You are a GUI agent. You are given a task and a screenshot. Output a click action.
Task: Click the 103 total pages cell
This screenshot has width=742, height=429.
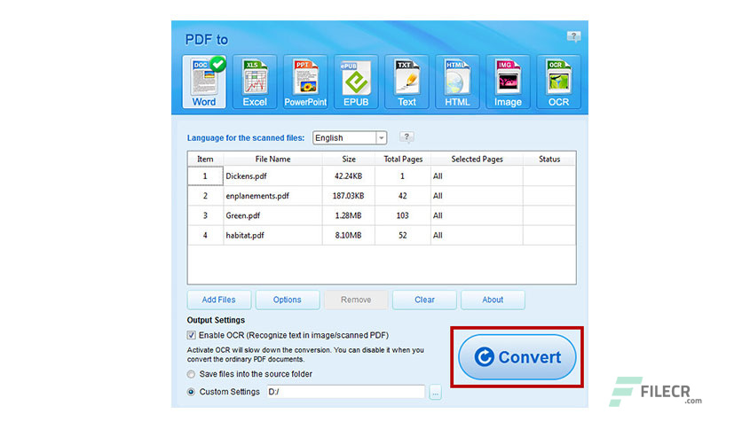pyautogui.click(x=403, y=215)
